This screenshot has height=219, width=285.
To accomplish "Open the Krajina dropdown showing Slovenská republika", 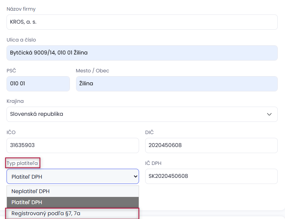I will pos(141,114).
